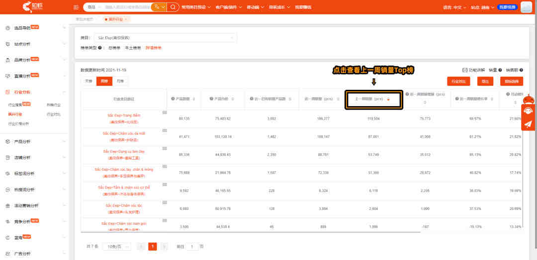Close the 展开行业 page tab

126,19
